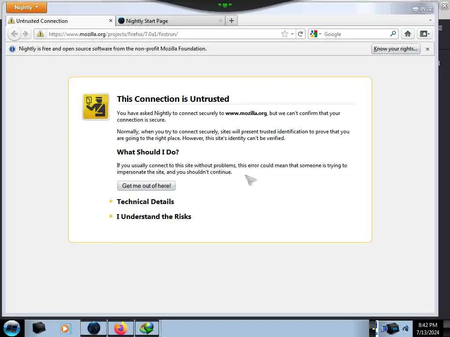Click the speaker volume icon in the system tray

coord(406,329)
